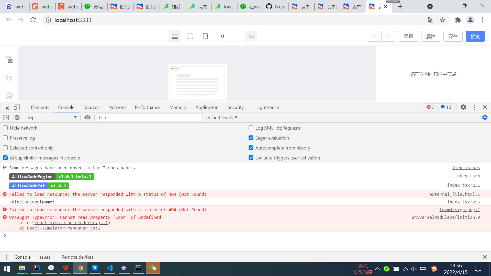This screenshot has width=491, height=276.
Task: Switch to desktop preview mode icon
Action: 174,36
